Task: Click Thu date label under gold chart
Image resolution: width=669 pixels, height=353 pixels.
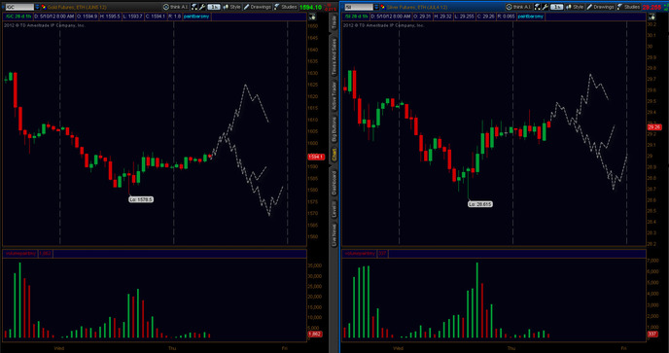Action: tap(172, 348)
